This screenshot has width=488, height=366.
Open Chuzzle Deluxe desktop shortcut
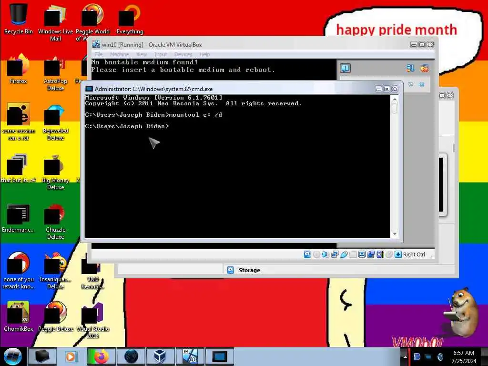click(55, 222)
